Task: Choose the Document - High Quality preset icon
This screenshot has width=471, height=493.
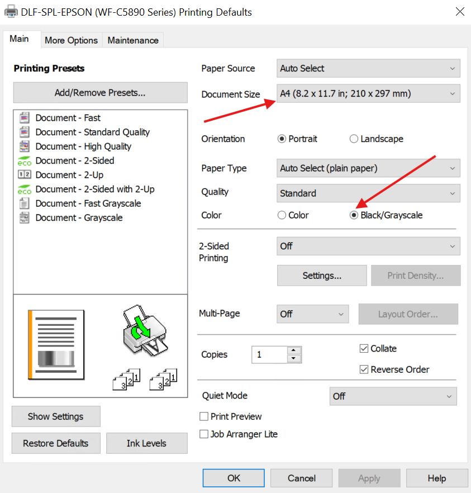Action: point(24,146)
